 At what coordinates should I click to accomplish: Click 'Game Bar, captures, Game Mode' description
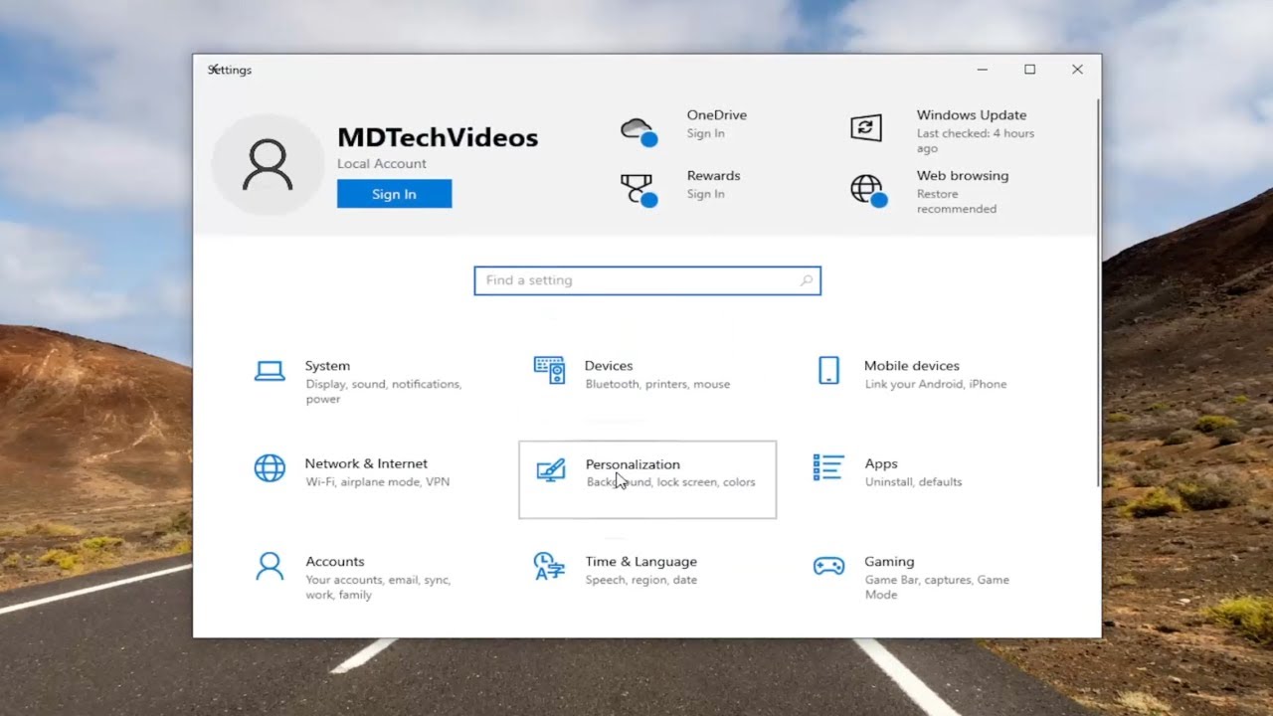pyautogui.click(x=937, y=587)
